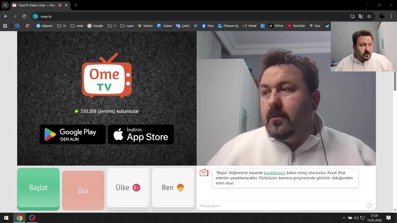This screenshot has width=397, height=223.
Task: Open the telgram bookmark
Action: tap(44, 26)
